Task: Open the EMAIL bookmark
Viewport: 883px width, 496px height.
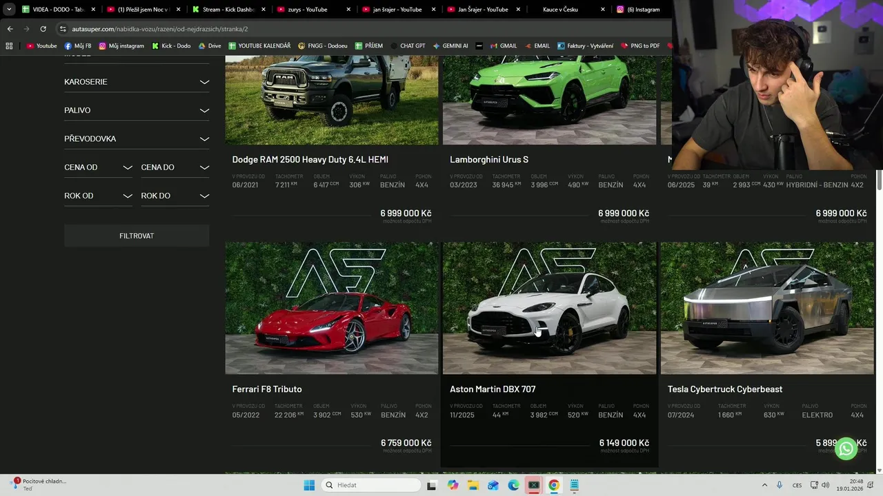Action: (537, 45)
